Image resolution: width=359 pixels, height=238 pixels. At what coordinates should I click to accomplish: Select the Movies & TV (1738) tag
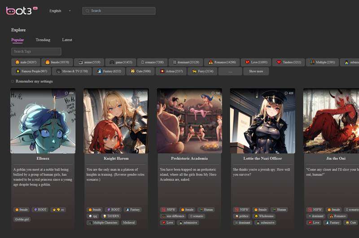point(72,71)
